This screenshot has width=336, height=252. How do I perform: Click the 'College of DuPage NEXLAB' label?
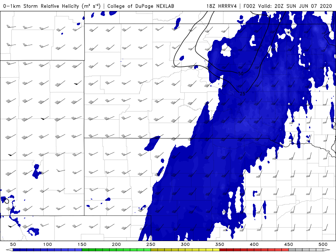(x=141, y=6)
